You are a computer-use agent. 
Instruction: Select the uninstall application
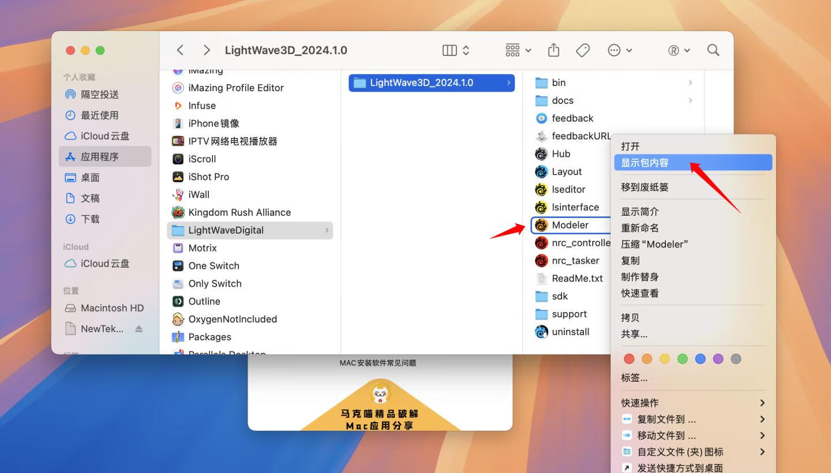click(x=571, y=332)
